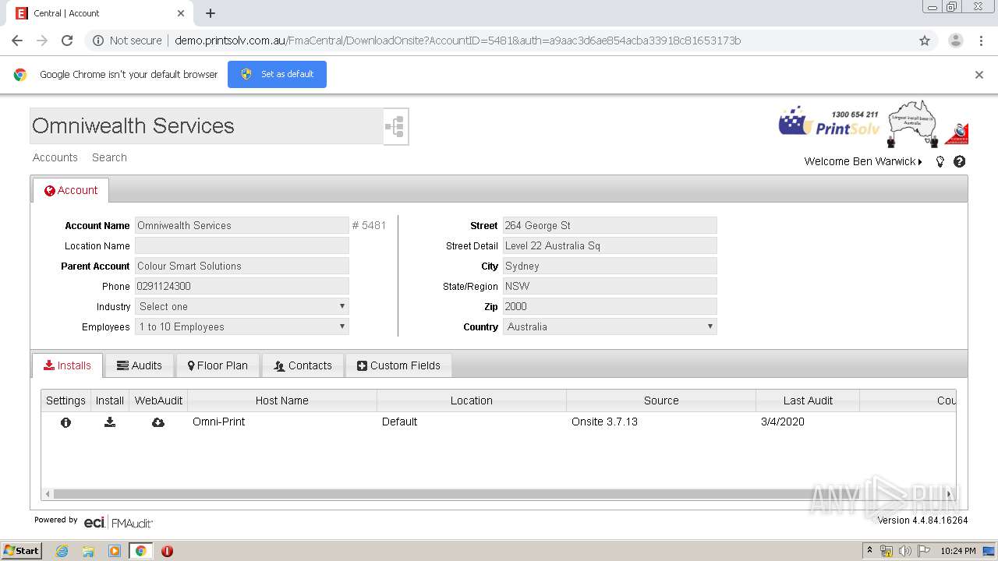Dismiss the default browser notification bar
The image size is (998, 561).
point(979,75)
